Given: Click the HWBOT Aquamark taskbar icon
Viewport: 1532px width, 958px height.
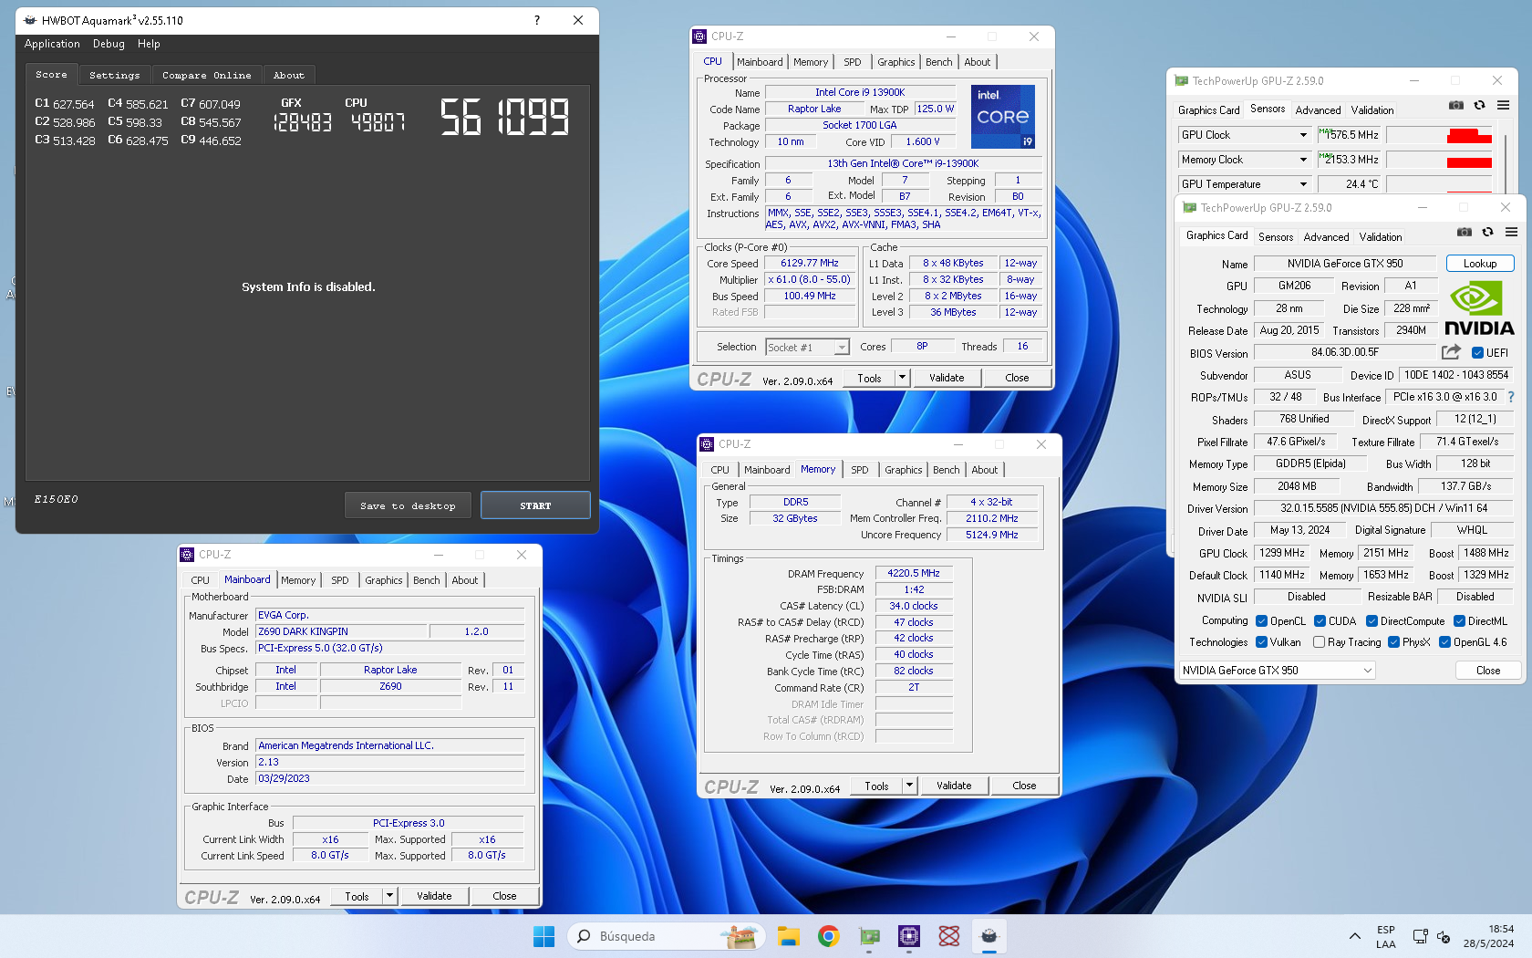Looking at the screenshot, I should [x=989, y=936].
